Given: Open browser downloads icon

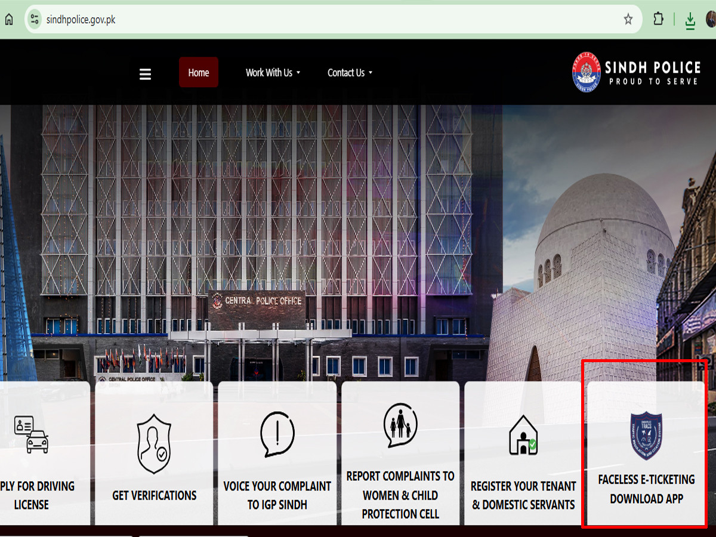Looking at the screenshot, I should point(690,20).
